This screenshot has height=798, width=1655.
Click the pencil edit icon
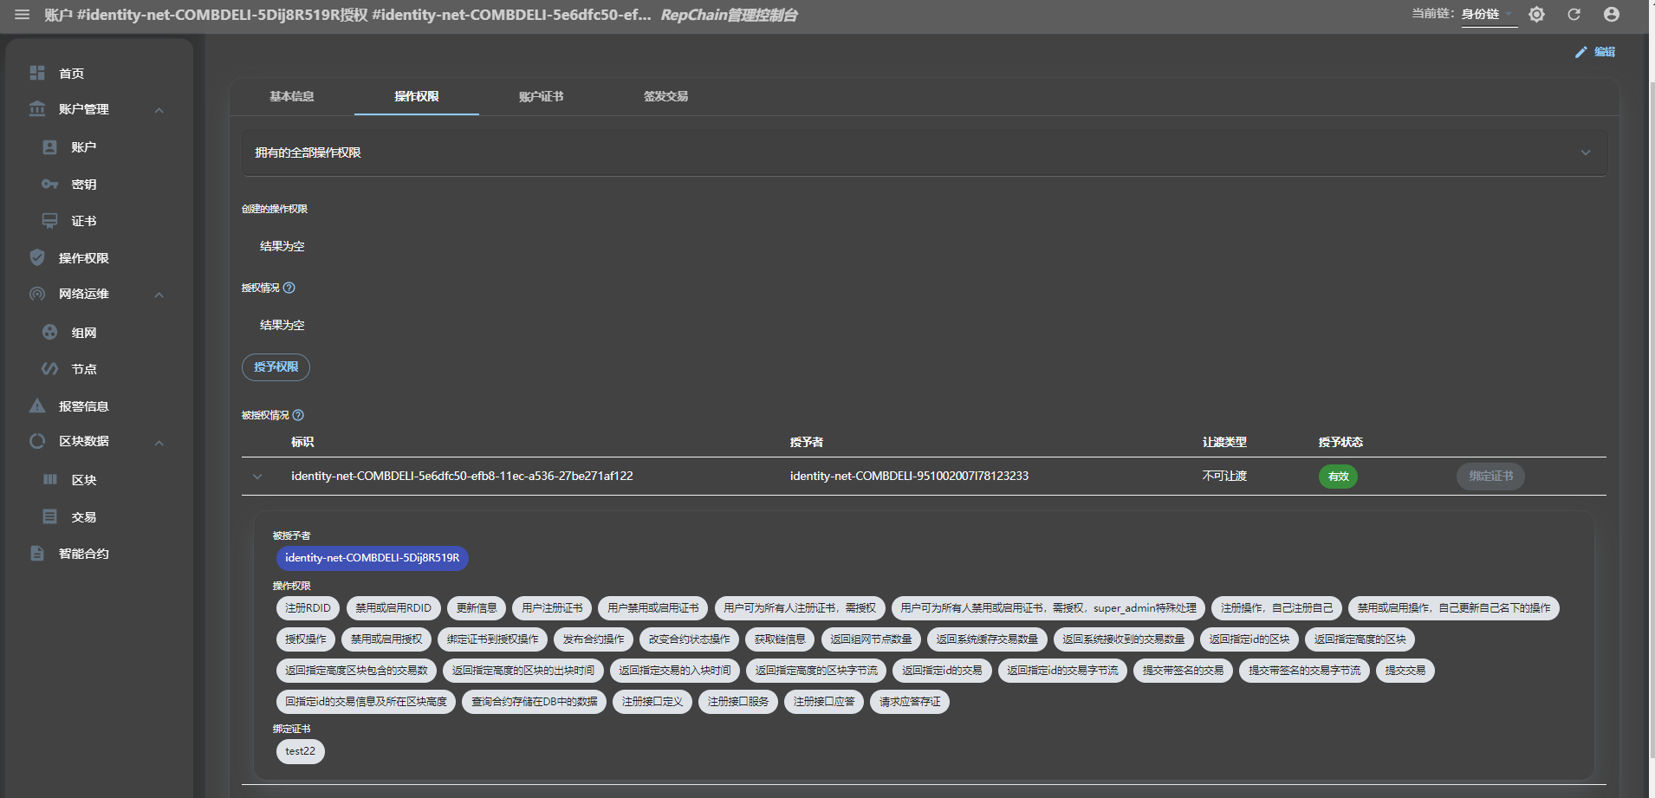1581,52
